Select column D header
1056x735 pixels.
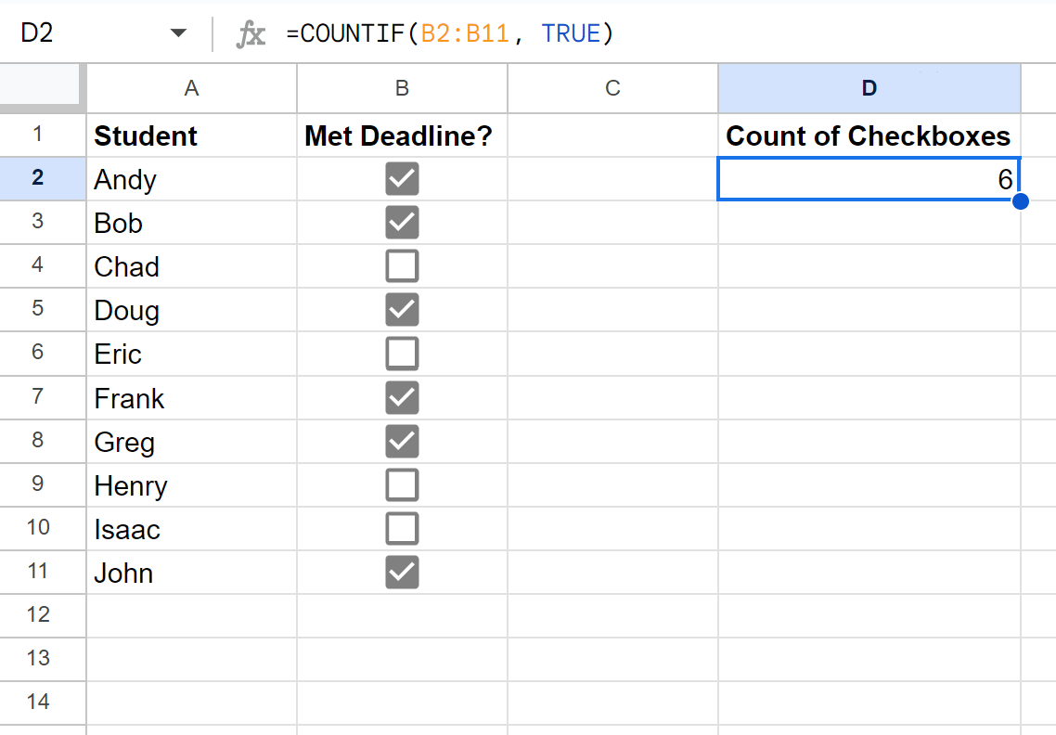[869, 88]
